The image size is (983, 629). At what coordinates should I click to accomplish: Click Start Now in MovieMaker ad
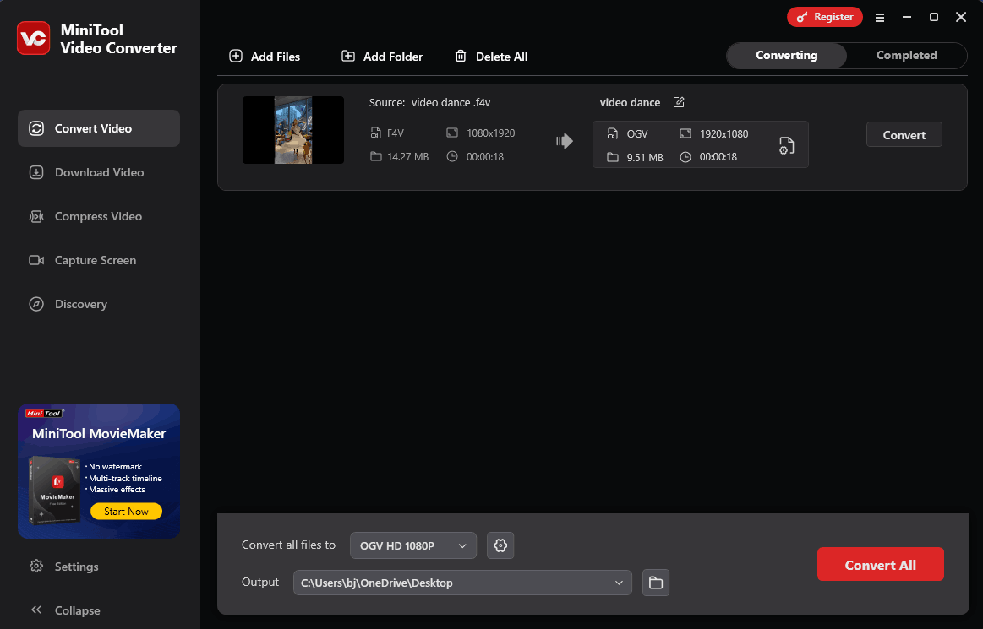click(126, 511)
